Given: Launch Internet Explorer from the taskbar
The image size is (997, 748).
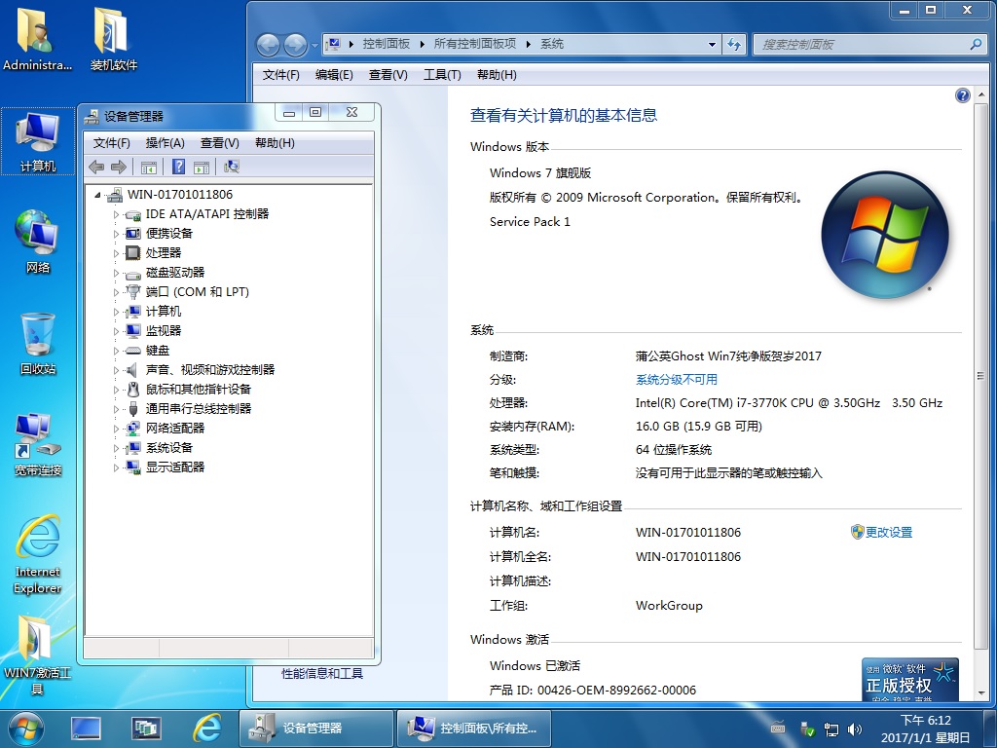Looking at the screenshot, I should (208, 728).
